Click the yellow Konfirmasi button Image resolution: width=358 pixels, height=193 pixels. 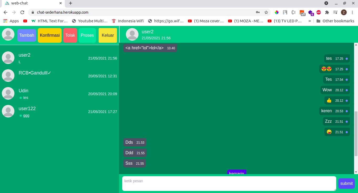(x=50, y=35)
